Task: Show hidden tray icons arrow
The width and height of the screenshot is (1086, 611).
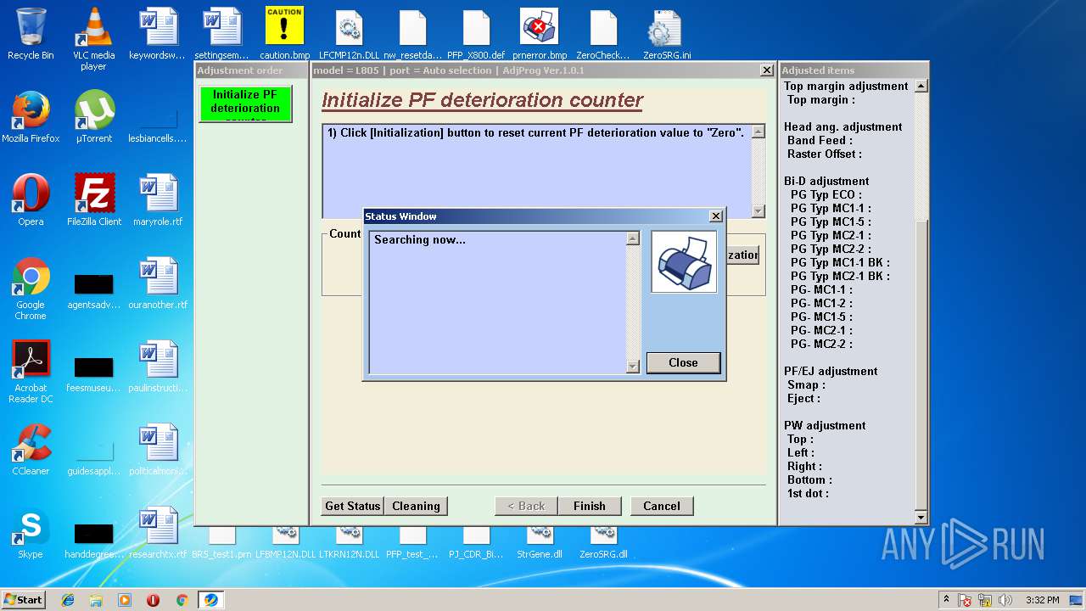Action: click(x=946, y=600)
